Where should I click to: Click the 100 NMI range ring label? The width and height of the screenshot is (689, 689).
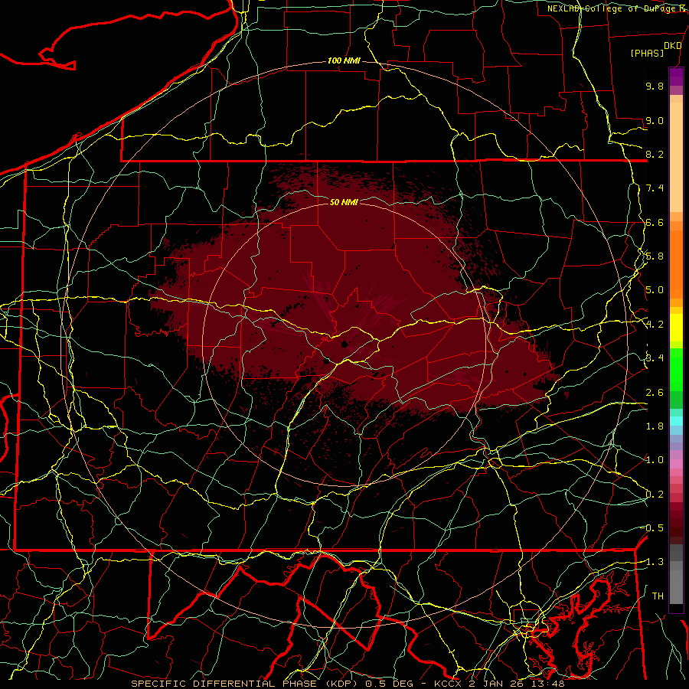point(344,60)
